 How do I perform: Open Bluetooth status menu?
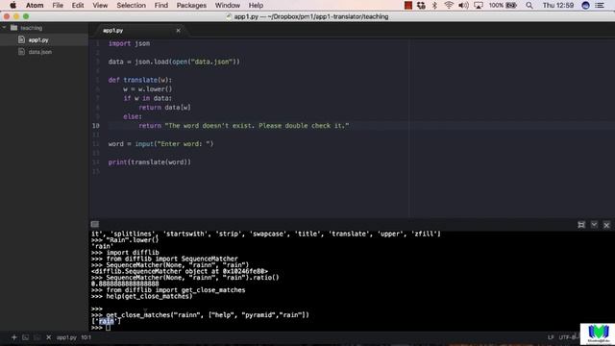pyautogui.click(x=434, y=5)
